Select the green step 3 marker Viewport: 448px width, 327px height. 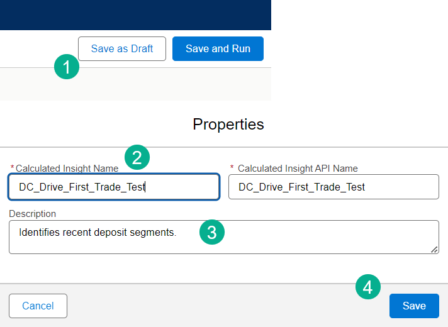coord(212,233)
